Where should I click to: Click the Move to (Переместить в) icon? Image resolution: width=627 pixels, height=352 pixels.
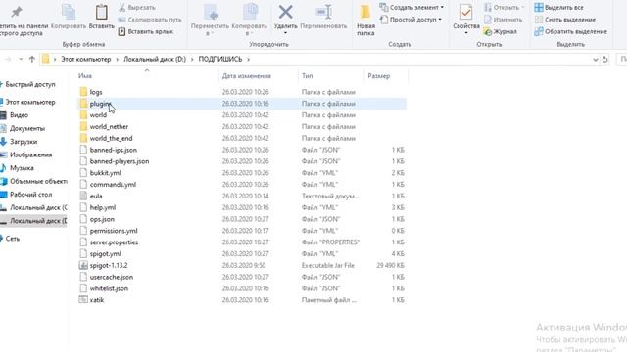[x=211, y=12]
